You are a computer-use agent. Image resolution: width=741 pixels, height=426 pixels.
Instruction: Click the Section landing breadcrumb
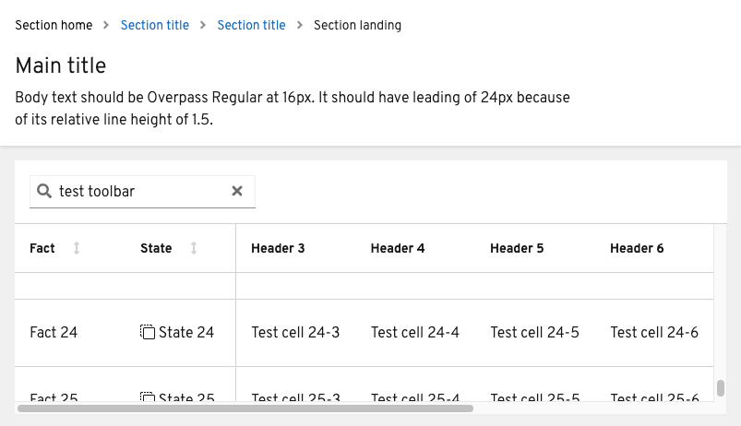pyautogui.click(x=357, y=25)
